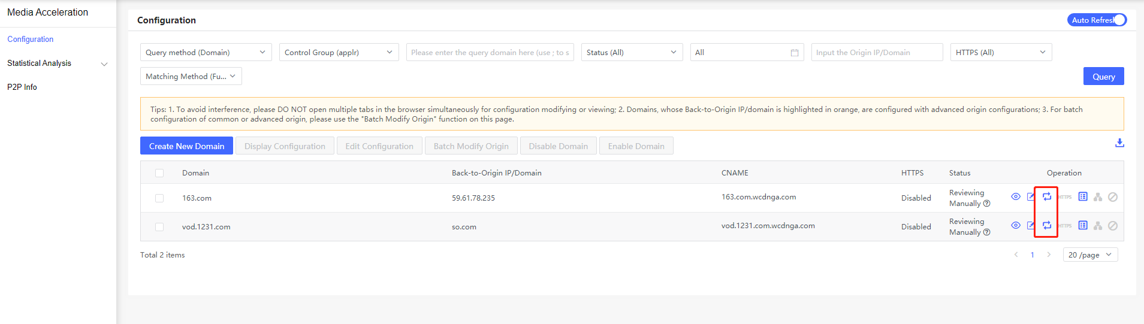
Task: Click the edit icon for vod.1231.com
Action: 1031,226
